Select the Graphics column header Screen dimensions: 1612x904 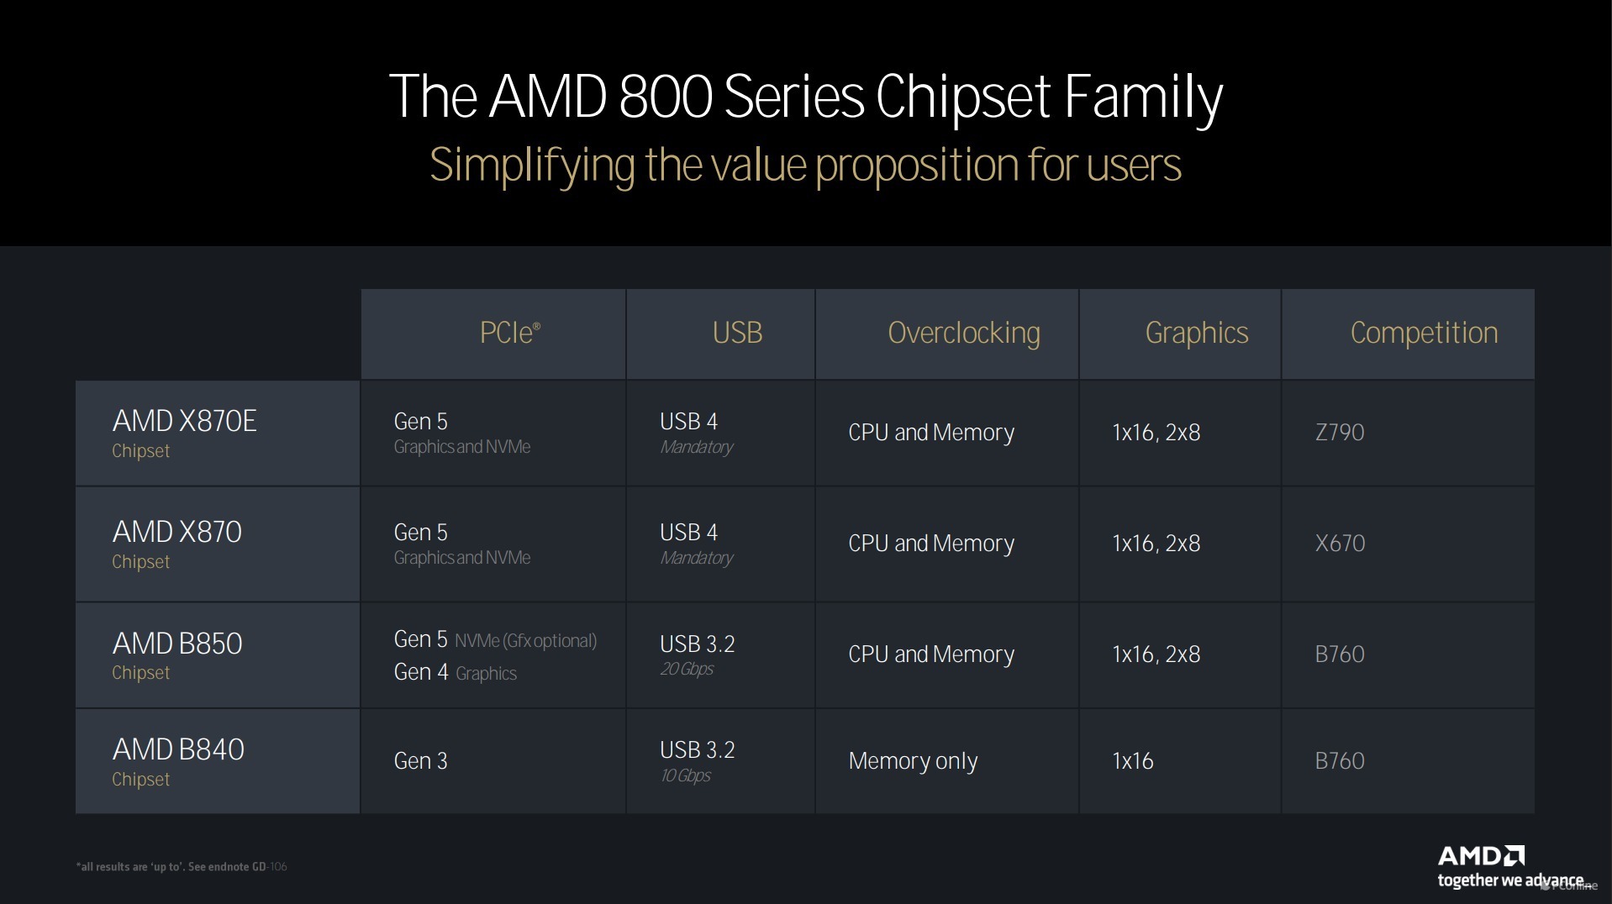1196,333
